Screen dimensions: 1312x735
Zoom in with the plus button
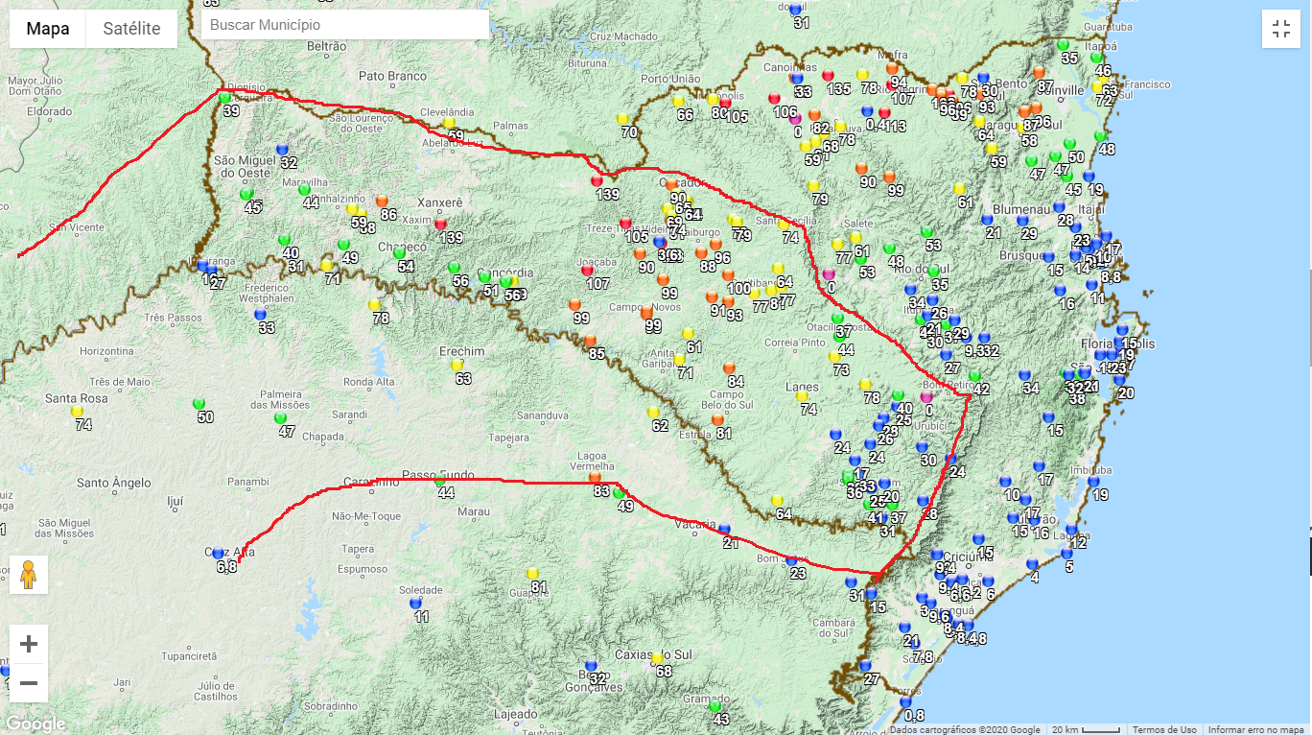[29, 643]
